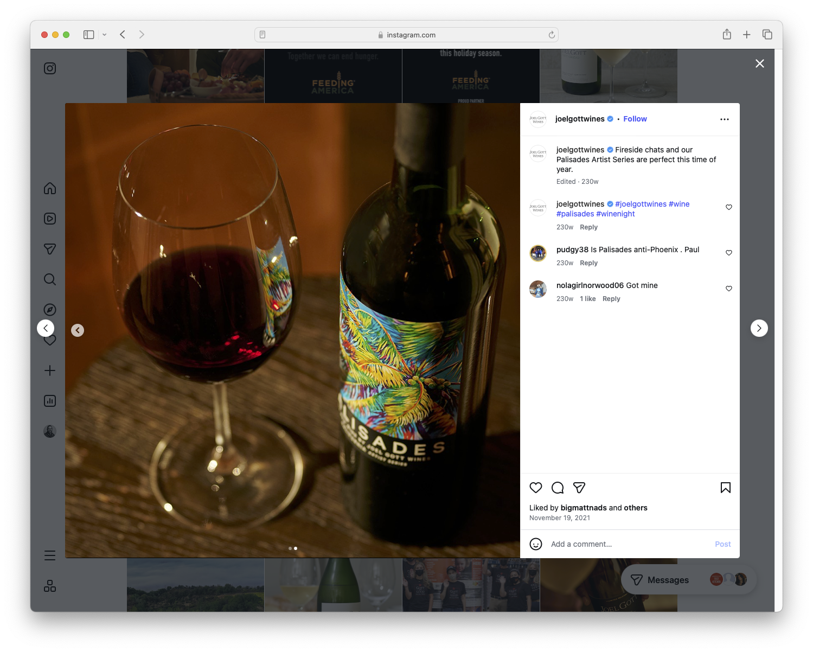Reload the page in the address bar
Screen dimensions: 813x652
pyautogui.click(x=552, y=35)
